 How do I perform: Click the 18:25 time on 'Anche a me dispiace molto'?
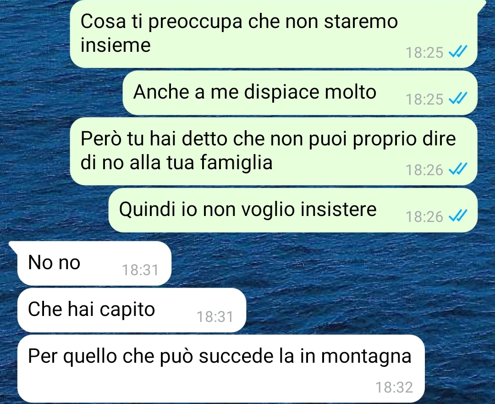point(424,99)
